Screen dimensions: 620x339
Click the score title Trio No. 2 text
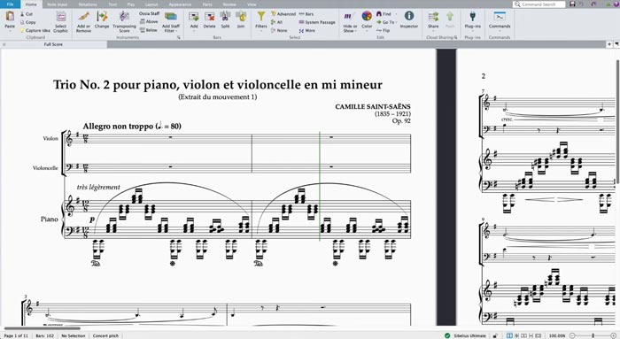pyautogui.click(x=218, y=85)
